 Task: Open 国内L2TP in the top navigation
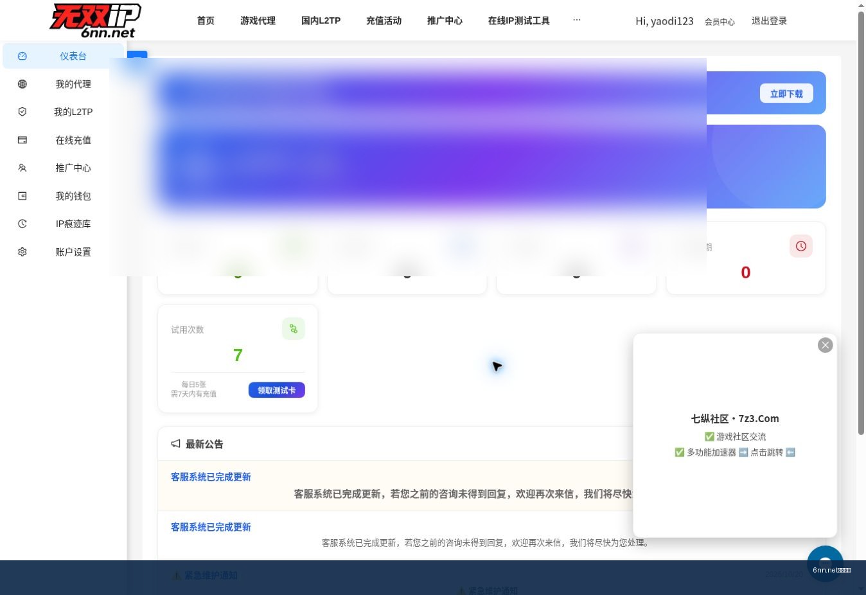(x=321, y=21)
